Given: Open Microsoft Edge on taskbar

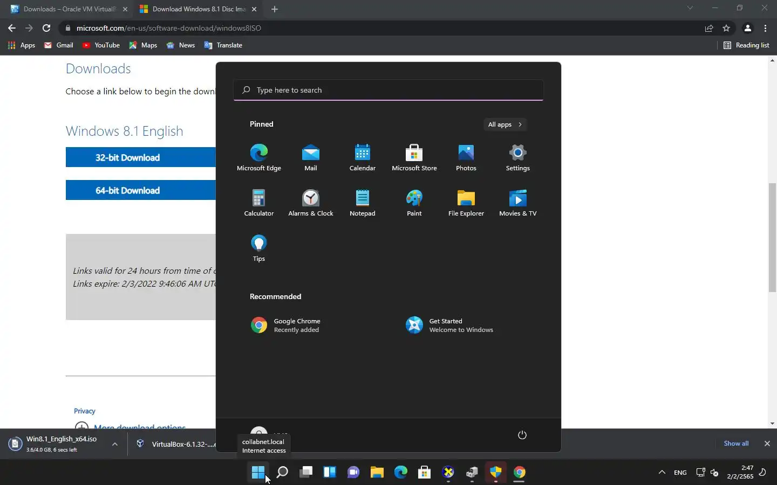Looking at the screenshot, I should 401,473.
